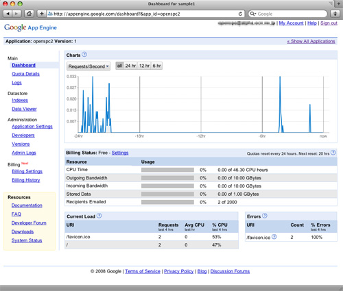343x291 pixels.
Task: Open the Dashboard sidebar link
Action: coord(23,65)
